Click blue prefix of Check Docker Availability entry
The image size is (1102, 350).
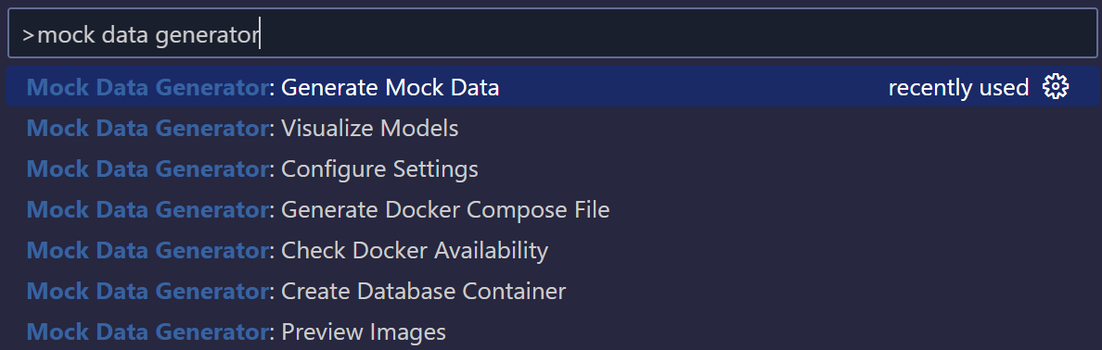(147, 250)
